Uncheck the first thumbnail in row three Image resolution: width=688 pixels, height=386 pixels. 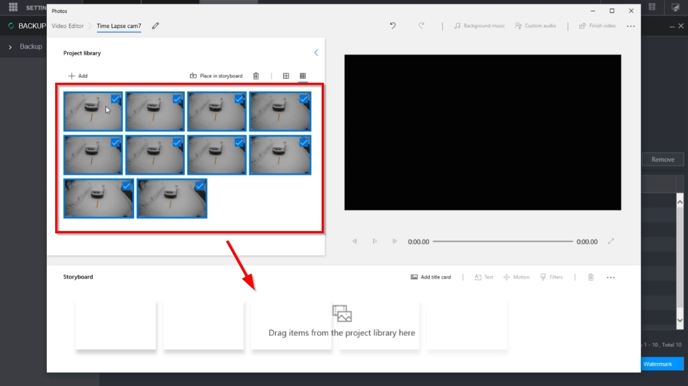(x=126, y=186)
